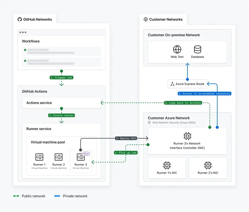Select the Runner 2 virtual machine icon

59,158
